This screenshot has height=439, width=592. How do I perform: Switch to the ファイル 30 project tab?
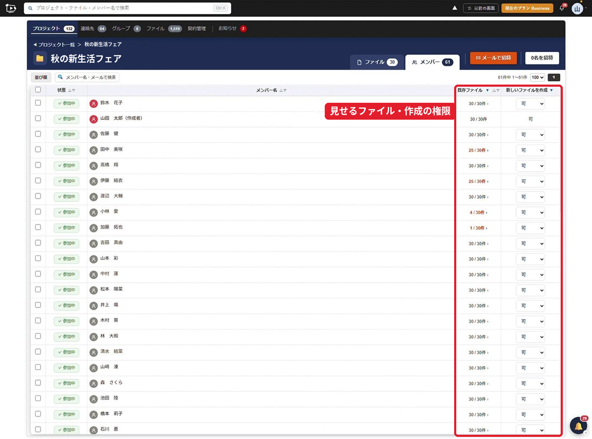point(378,62)
